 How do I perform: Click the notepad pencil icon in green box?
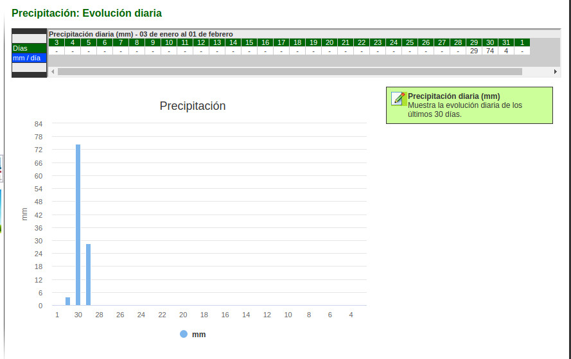(x=398, y=98)
